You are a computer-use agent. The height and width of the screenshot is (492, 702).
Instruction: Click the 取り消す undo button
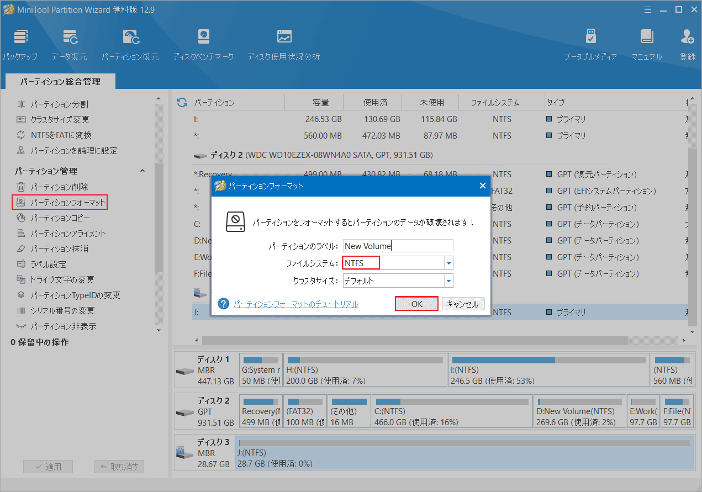pos(119,467)
